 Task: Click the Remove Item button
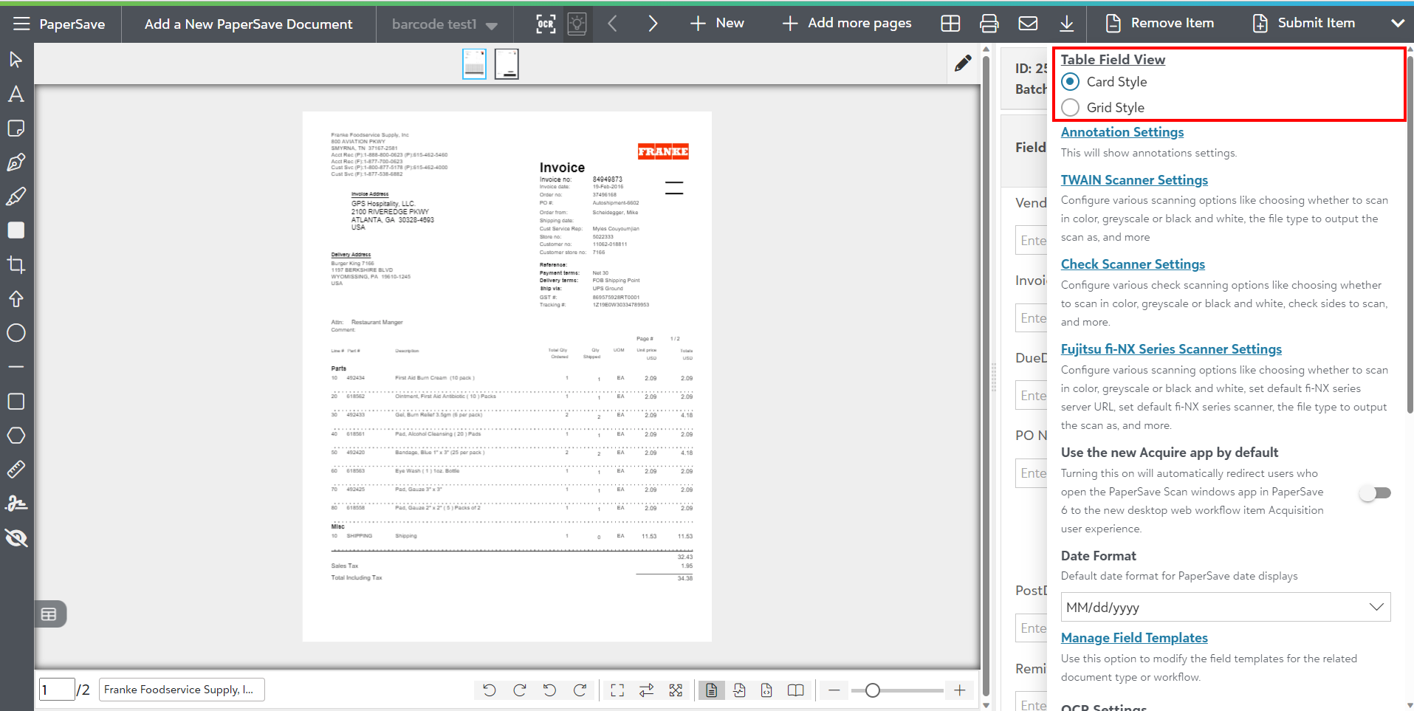click(x=1160, y=24)
